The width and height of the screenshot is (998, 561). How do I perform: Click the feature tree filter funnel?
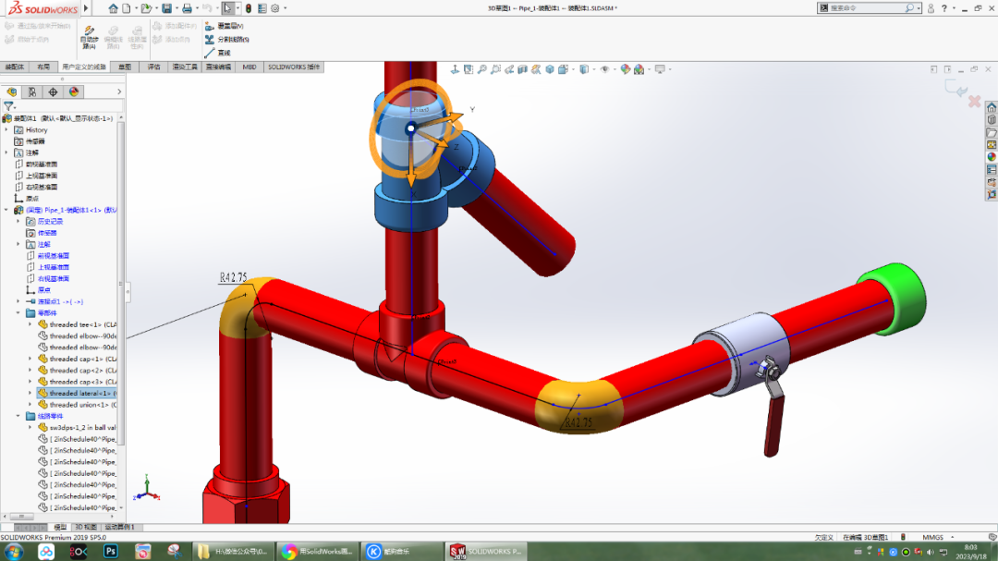point(8,106)
